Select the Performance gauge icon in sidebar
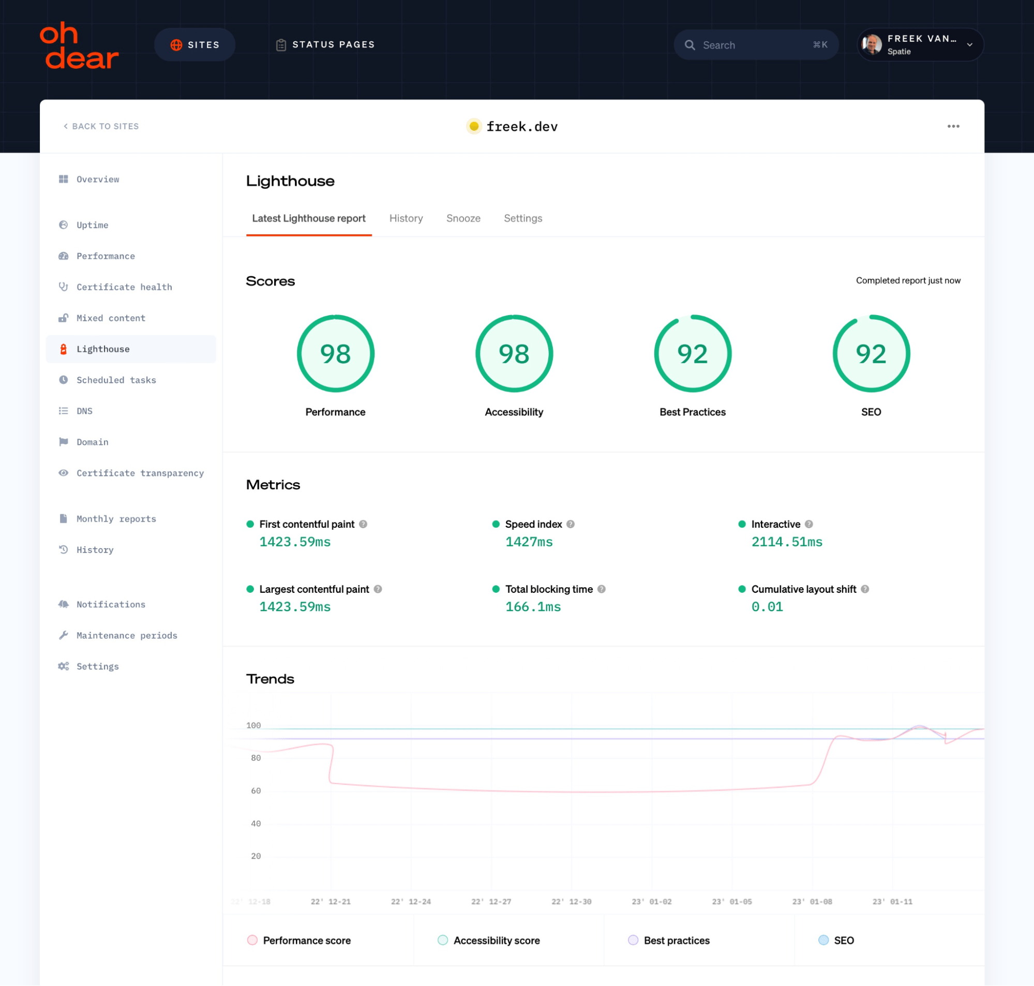Viewport: 1034px width, 986px height. (64, 256)
